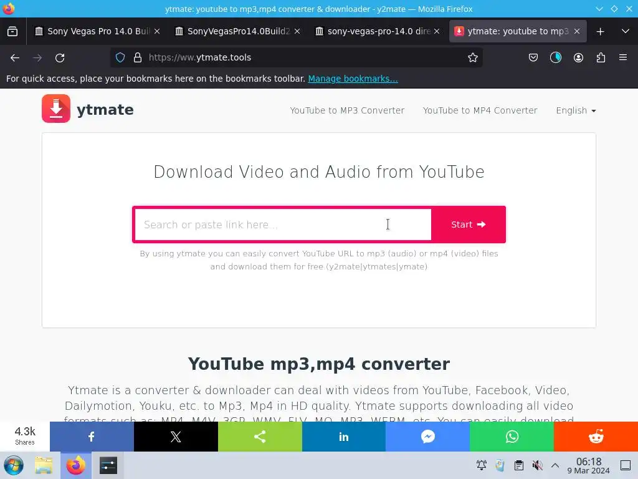Click the circular blue extension toolbar icon
The height and width of the screenshot is (479, 638).
click(555, 58)
